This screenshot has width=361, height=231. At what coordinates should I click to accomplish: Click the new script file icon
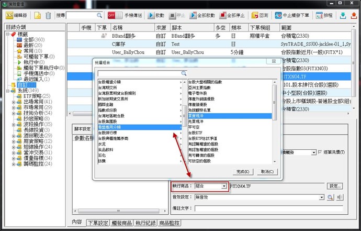38,16
